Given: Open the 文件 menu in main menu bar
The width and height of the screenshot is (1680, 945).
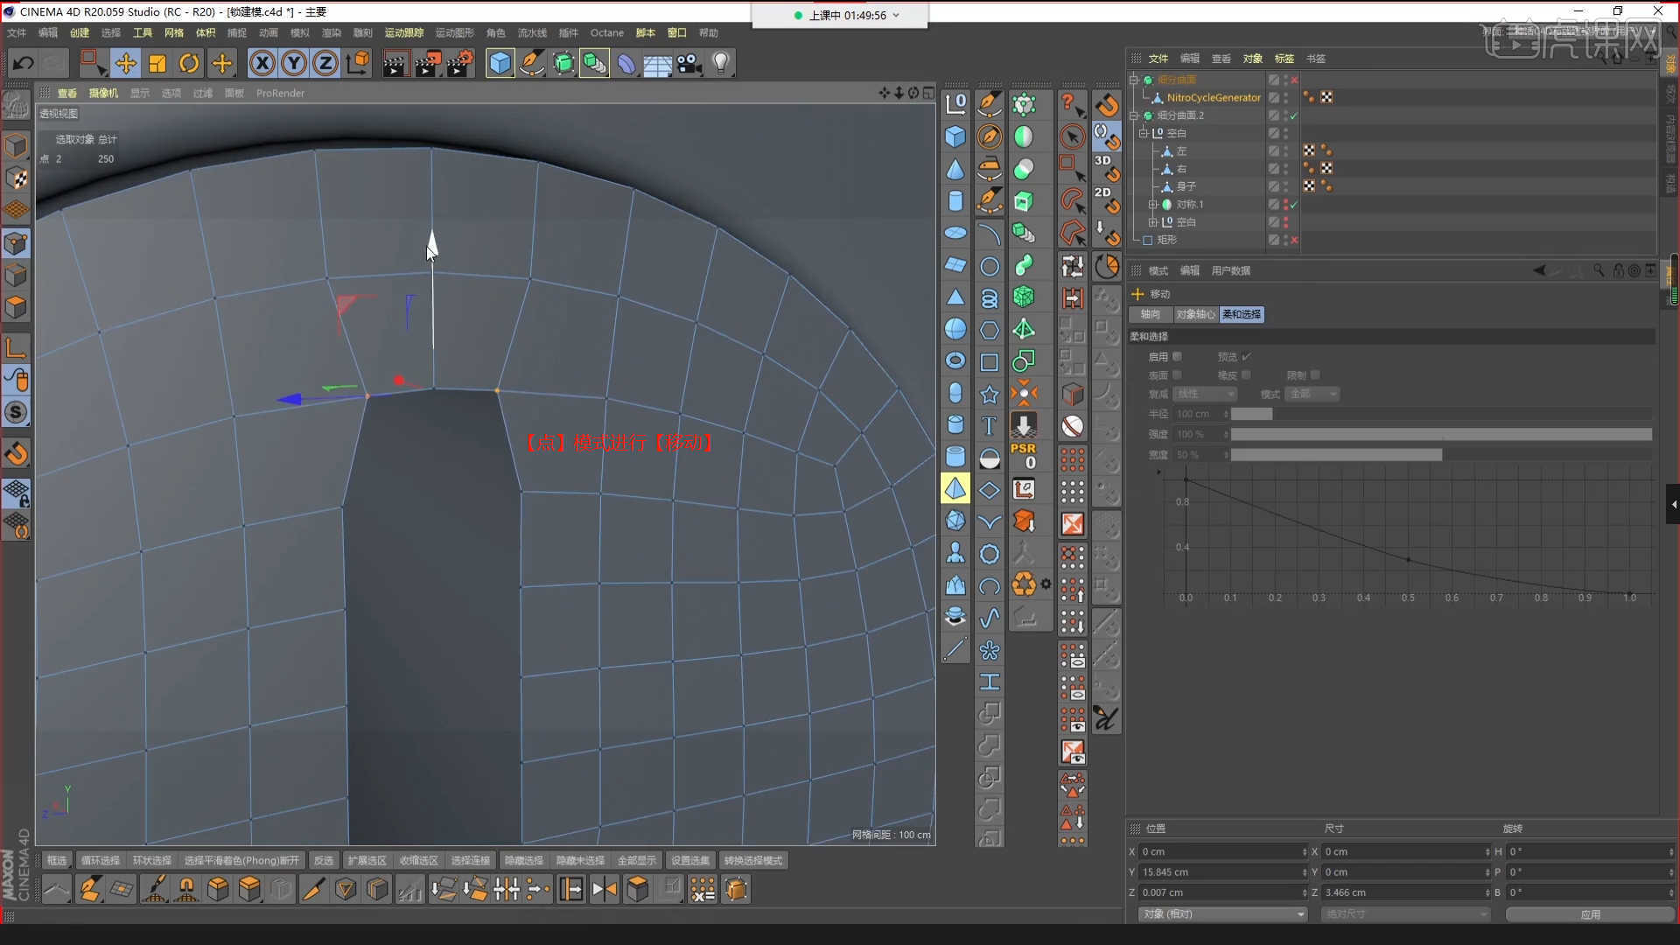Looking at the screenshot, I should [x=16, y=32].
